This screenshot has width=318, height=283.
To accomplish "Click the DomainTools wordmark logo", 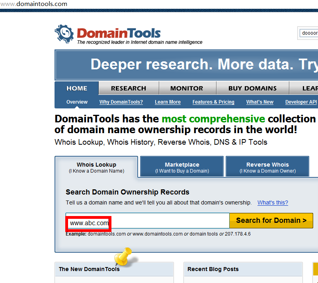I will click(x=119, y=33).
